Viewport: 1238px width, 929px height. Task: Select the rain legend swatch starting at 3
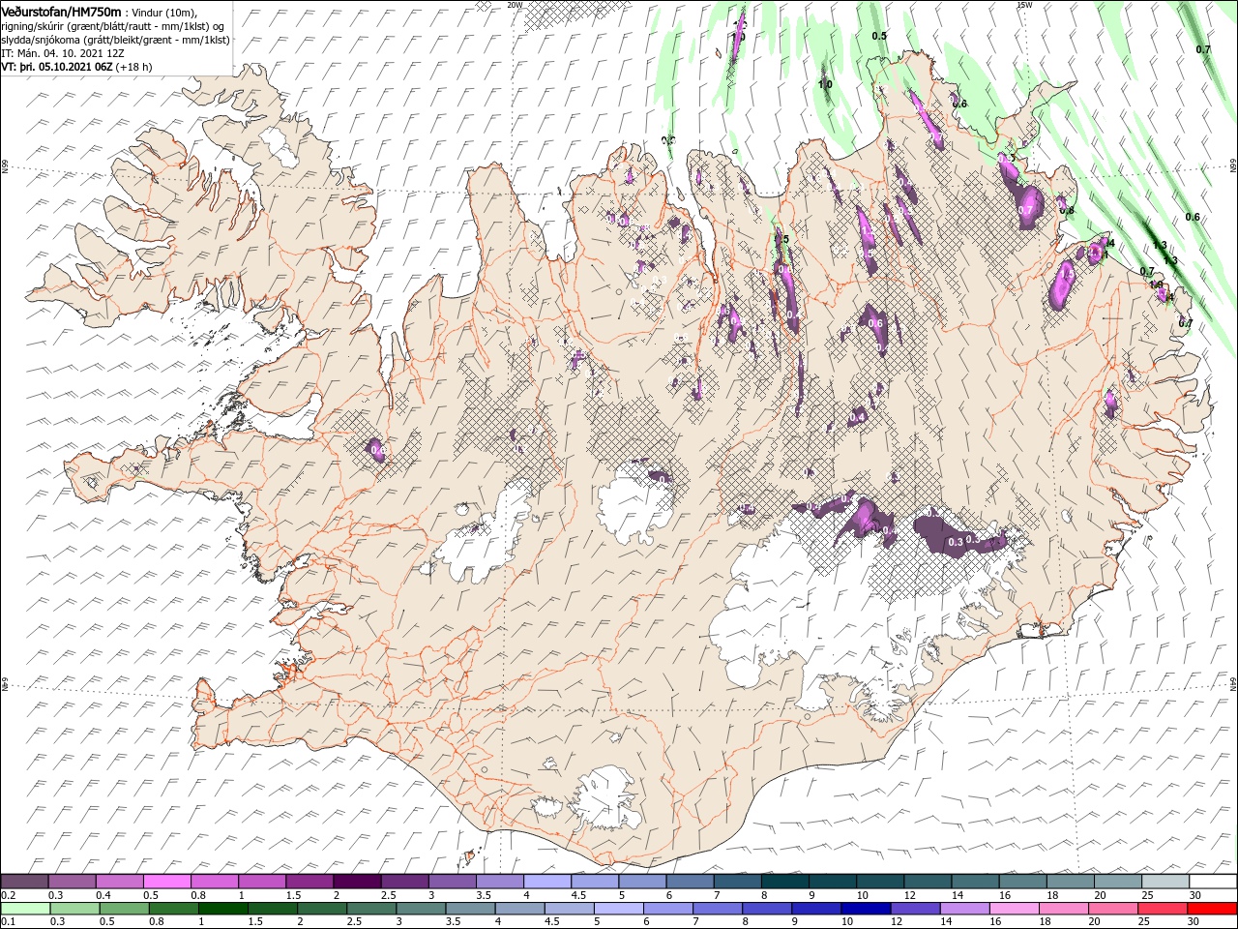421,909
